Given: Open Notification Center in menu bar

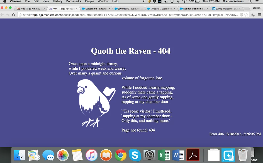Looking at the screenshot, I should point(257,1).
